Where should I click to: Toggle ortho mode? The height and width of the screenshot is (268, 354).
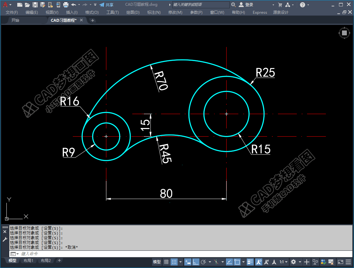196,262
